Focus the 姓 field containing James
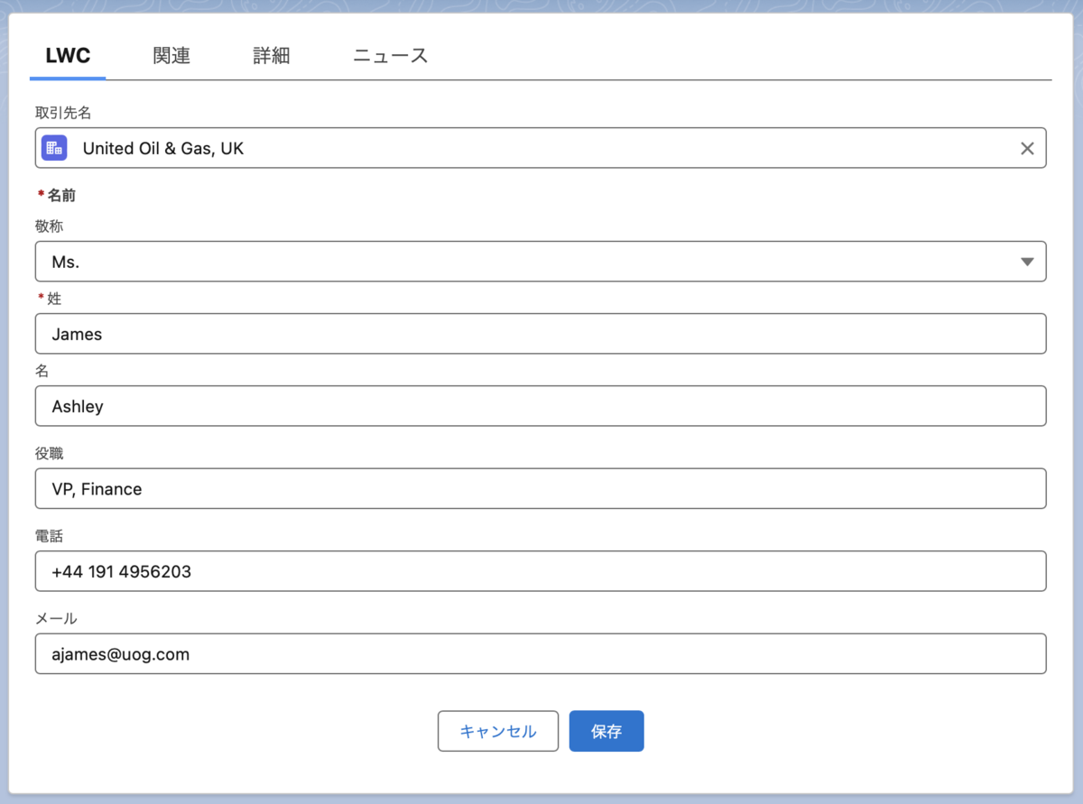Screen dimensions: 1083x804 coord(541,334)
